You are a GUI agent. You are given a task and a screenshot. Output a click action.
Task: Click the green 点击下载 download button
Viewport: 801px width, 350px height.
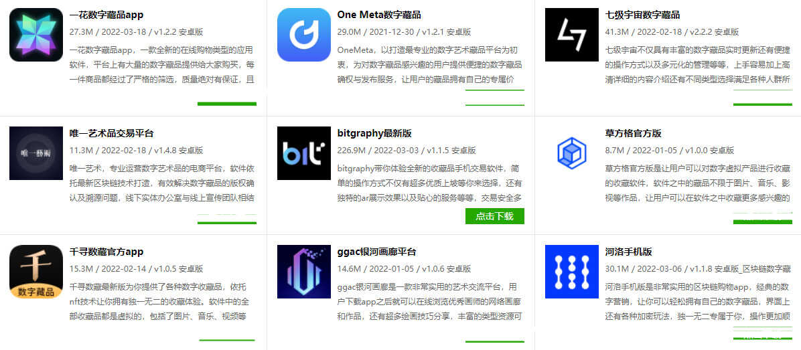click(x=494, y=215)
